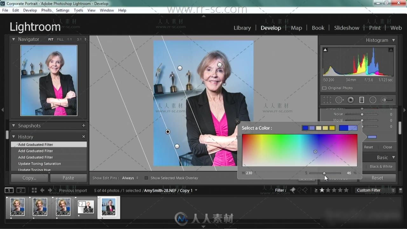Viewport: 407px width, 229px height.
Task: Select the Red Eye Correction tool icon
Action: [350, 100]
